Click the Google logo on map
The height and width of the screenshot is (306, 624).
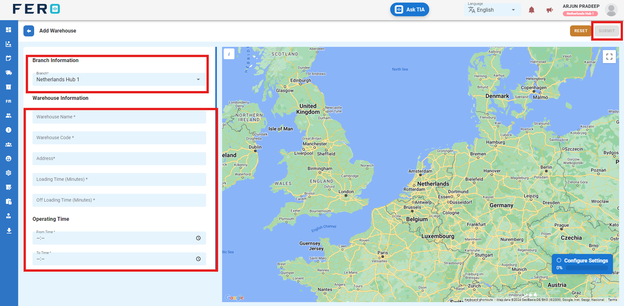pos(234,298)
